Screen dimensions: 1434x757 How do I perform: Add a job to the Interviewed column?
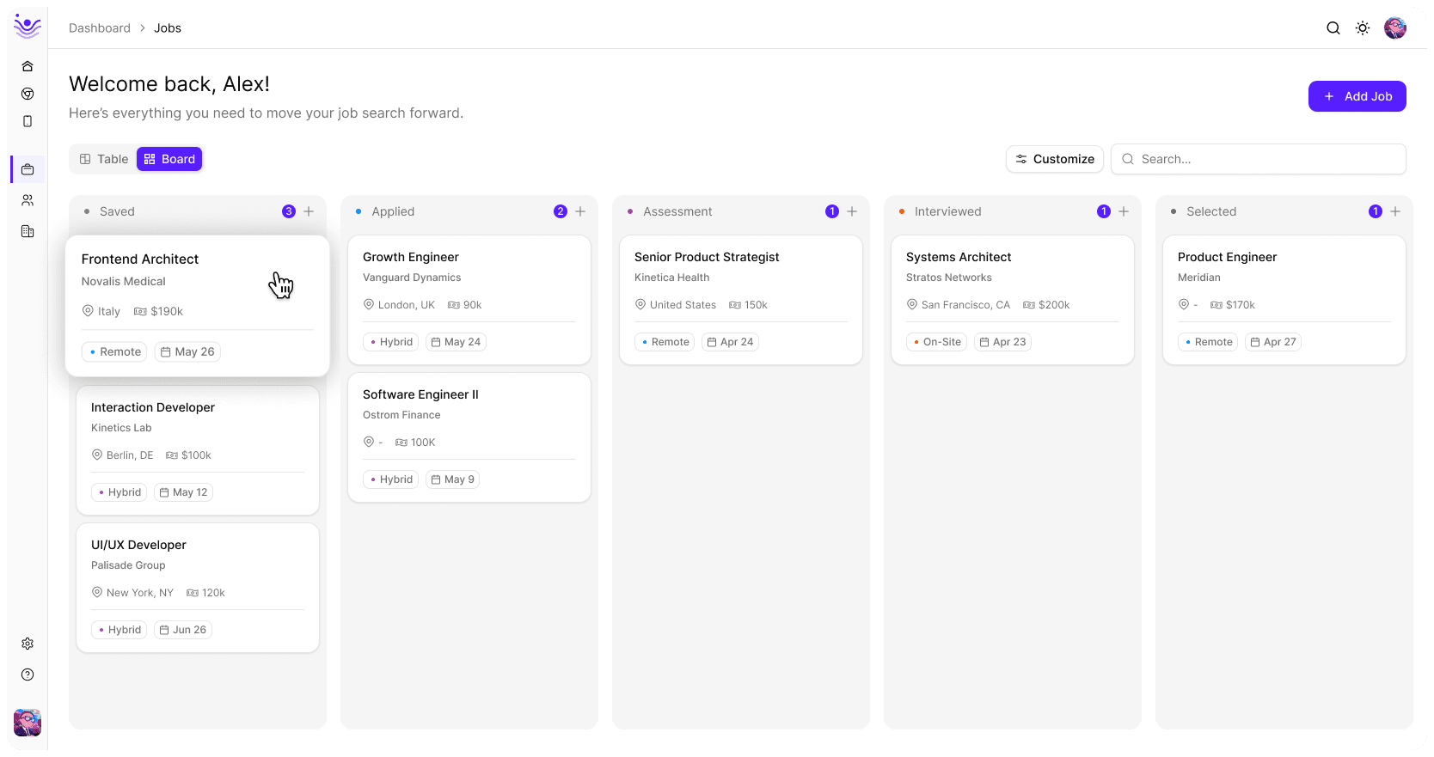tap(1124, 211)
